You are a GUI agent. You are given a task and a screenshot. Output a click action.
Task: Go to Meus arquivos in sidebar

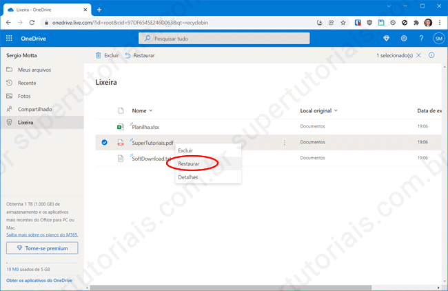point(34,70)
